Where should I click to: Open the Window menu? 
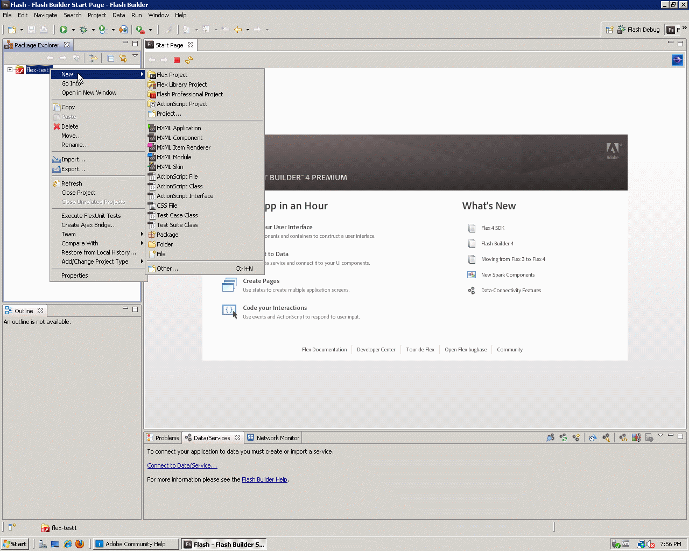pos(158,15)
